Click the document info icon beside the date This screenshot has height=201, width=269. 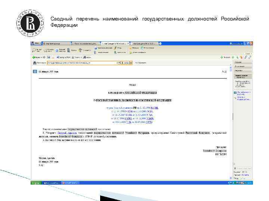[35, 71]
